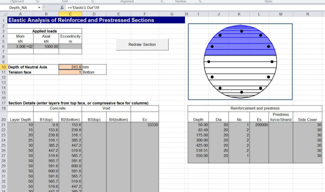This screenshot has width=325, height=192.
Task: Select the Axial load cell showing 1000.00
Action: (x=47, y=47)
